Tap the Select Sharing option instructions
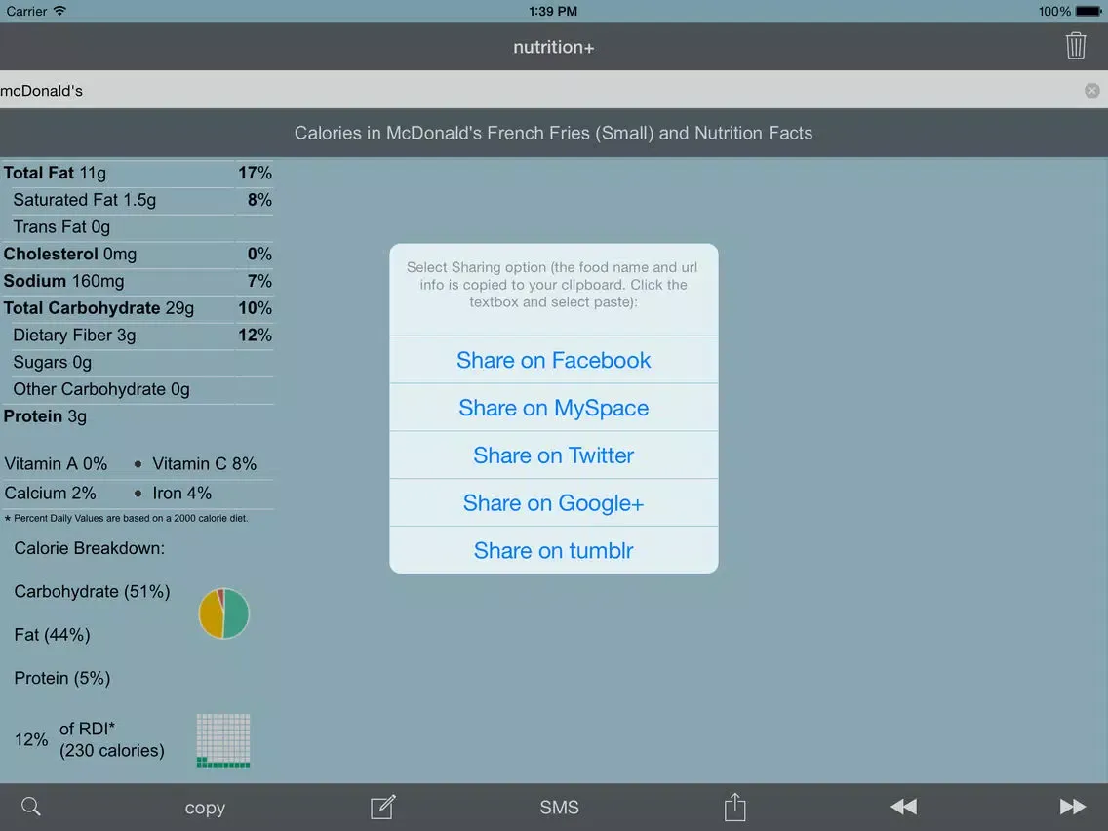The height and width of the screenshot is (831, 1108). (x=553, y=285)
